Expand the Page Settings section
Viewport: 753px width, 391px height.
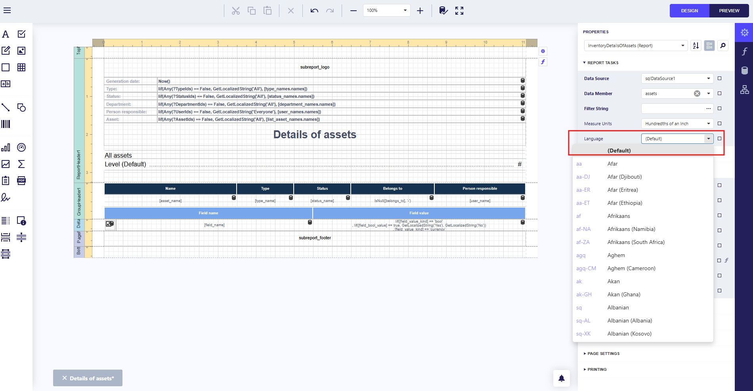603,353
